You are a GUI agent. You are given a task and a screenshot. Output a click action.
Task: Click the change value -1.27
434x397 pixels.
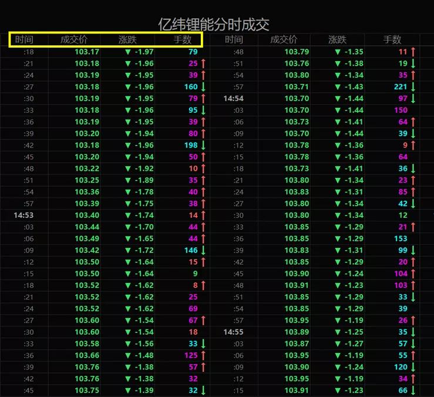coord(354,344)
